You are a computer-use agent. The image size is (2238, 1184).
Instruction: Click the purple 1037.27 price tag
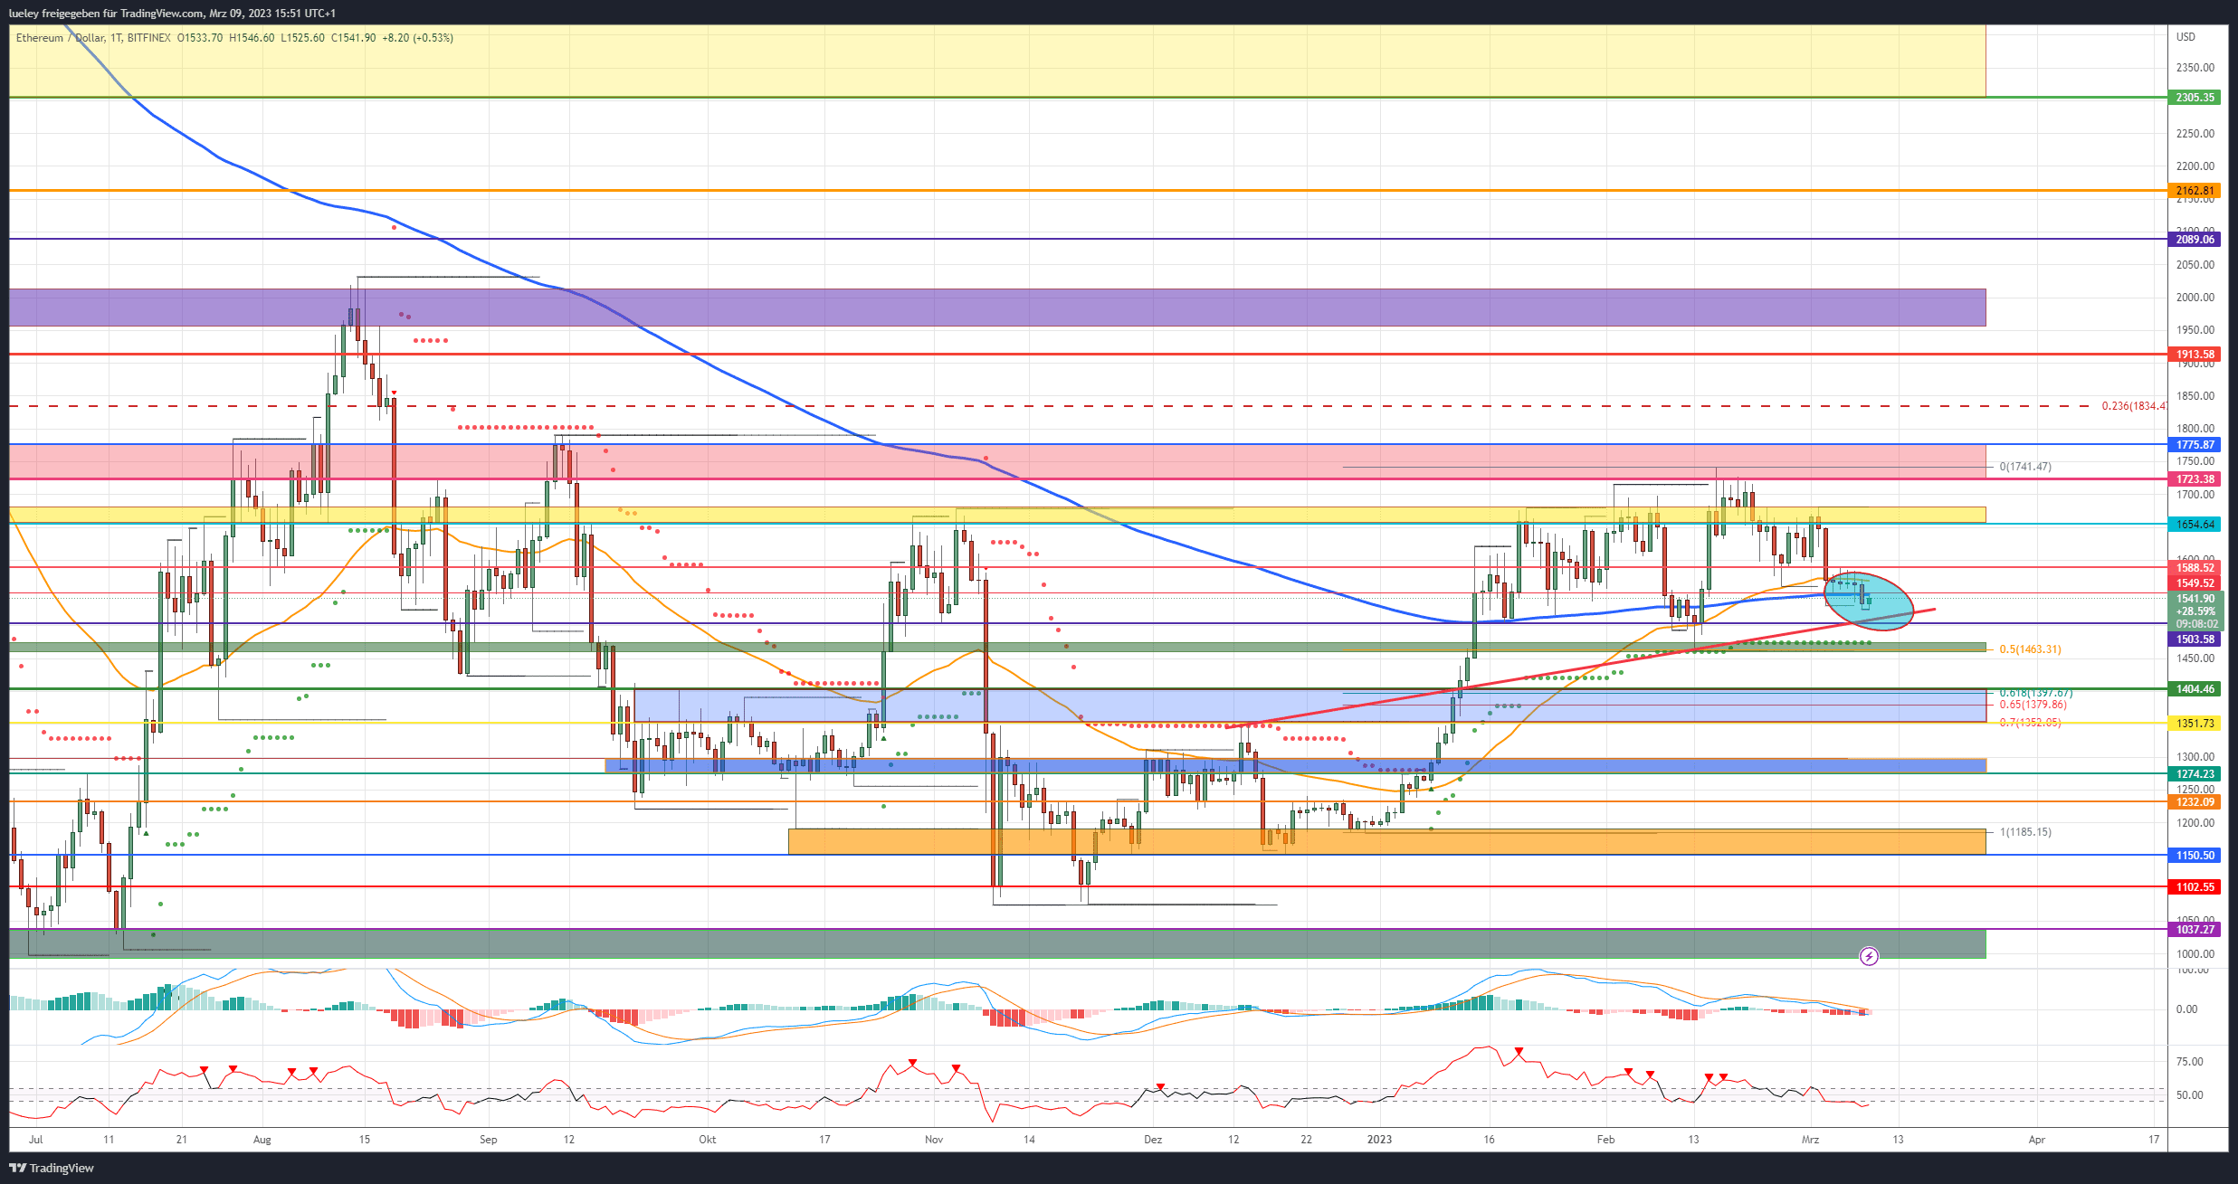[2195, 930]
